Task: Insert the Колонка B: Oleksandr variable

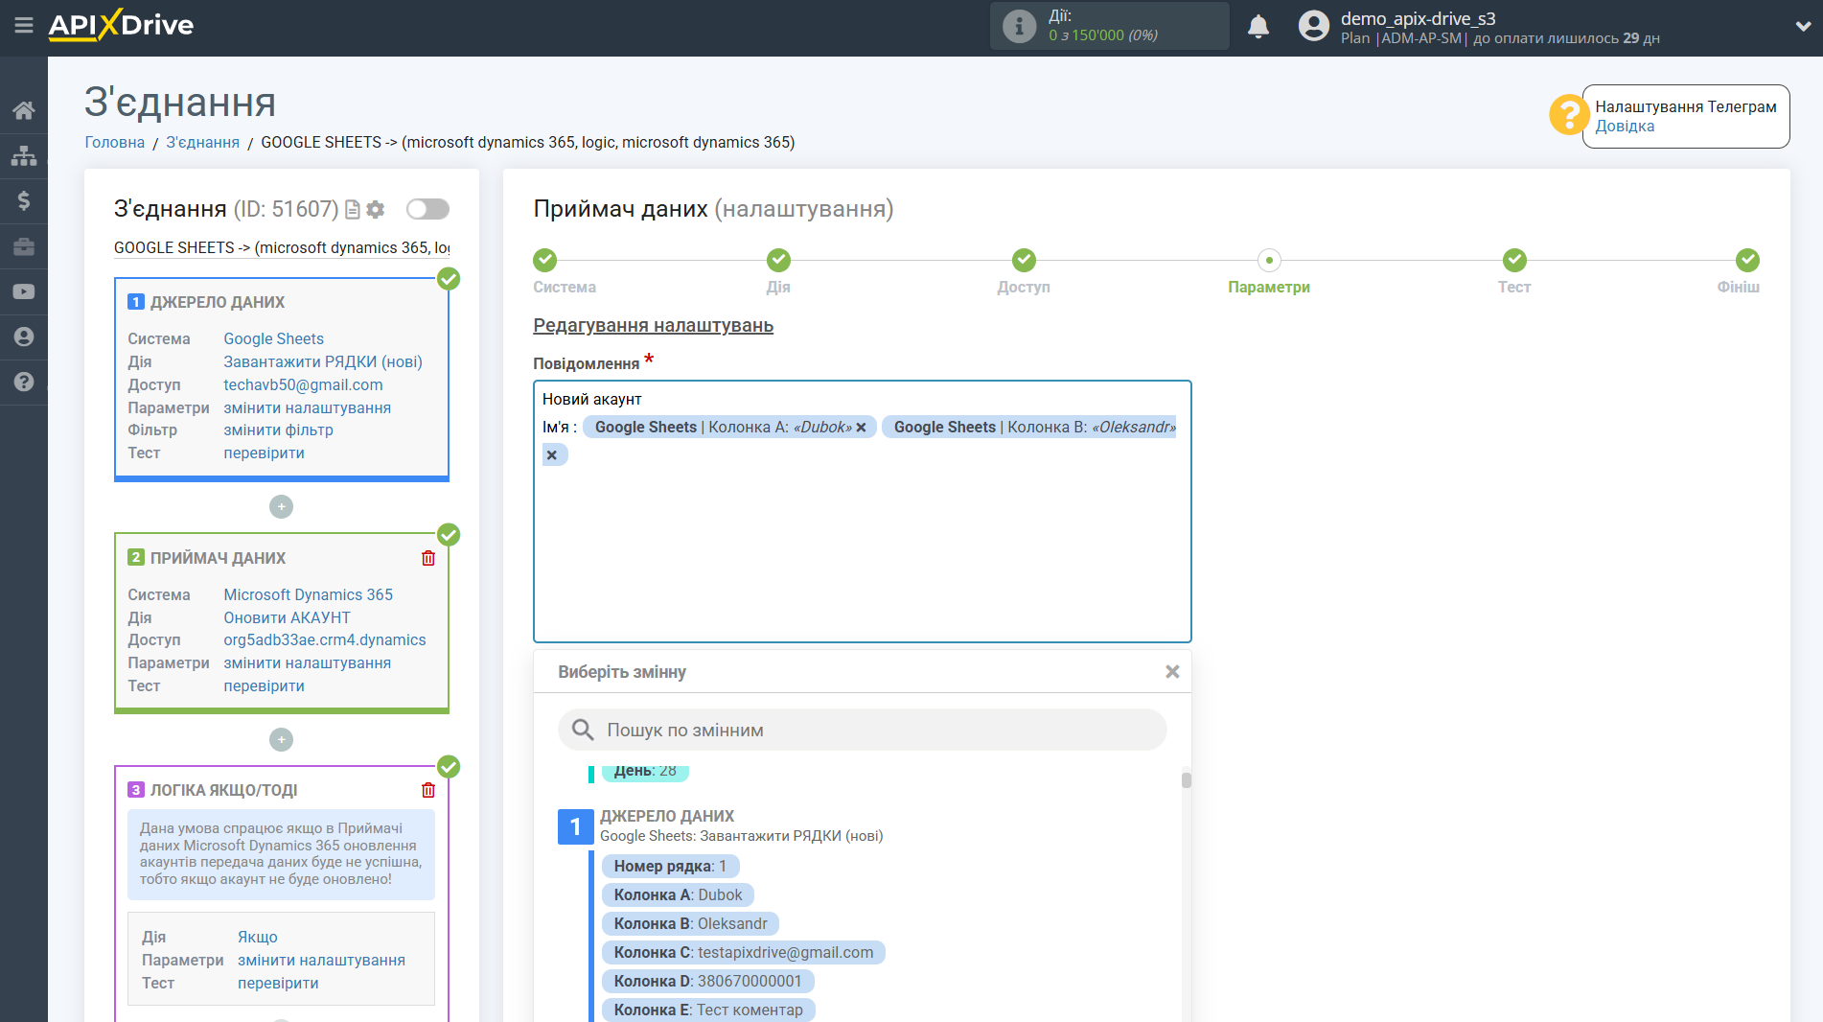Action: tap(690, 923)
